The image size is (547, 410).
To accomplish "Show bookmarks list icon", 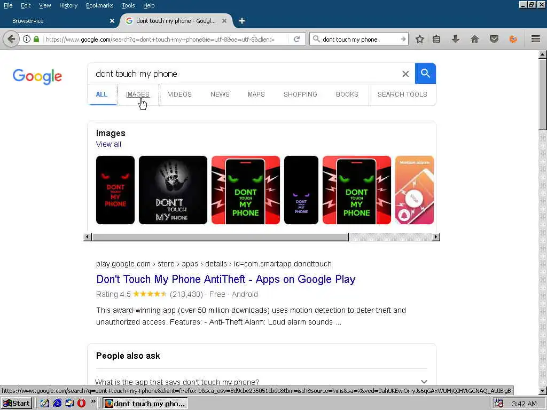I will coord(436,39).
